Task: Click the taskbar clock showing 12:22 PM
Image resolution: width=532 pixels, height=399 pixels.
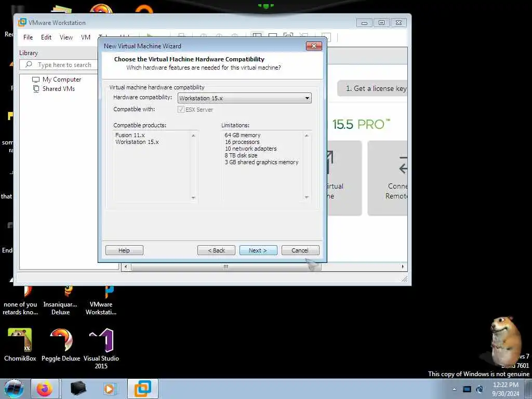Action: [x=506, y=389]
